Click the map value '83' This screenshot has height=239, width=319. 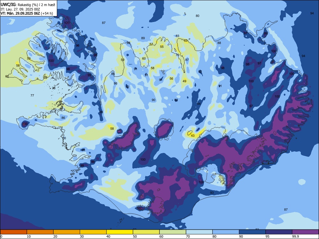pyautogui.click(x=177, y=36)
